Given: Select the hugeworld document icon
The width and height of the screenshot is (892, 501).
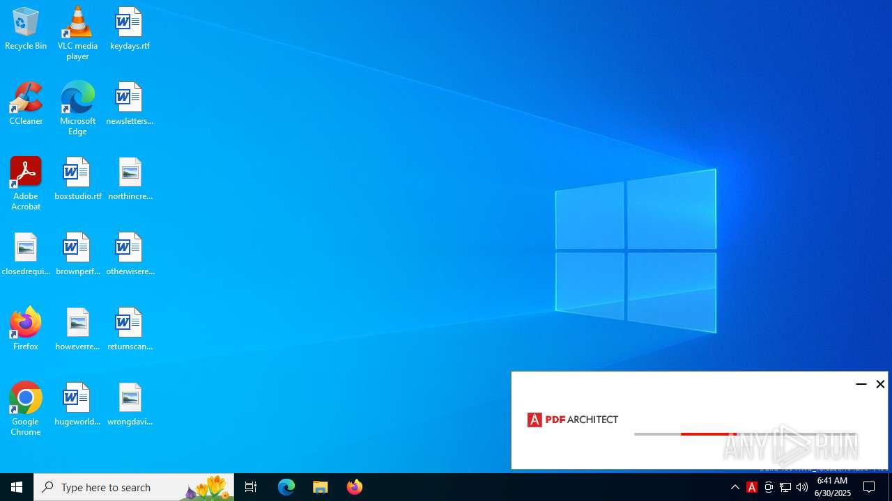Looking at the screenshot, I should [x=77, y=405].
